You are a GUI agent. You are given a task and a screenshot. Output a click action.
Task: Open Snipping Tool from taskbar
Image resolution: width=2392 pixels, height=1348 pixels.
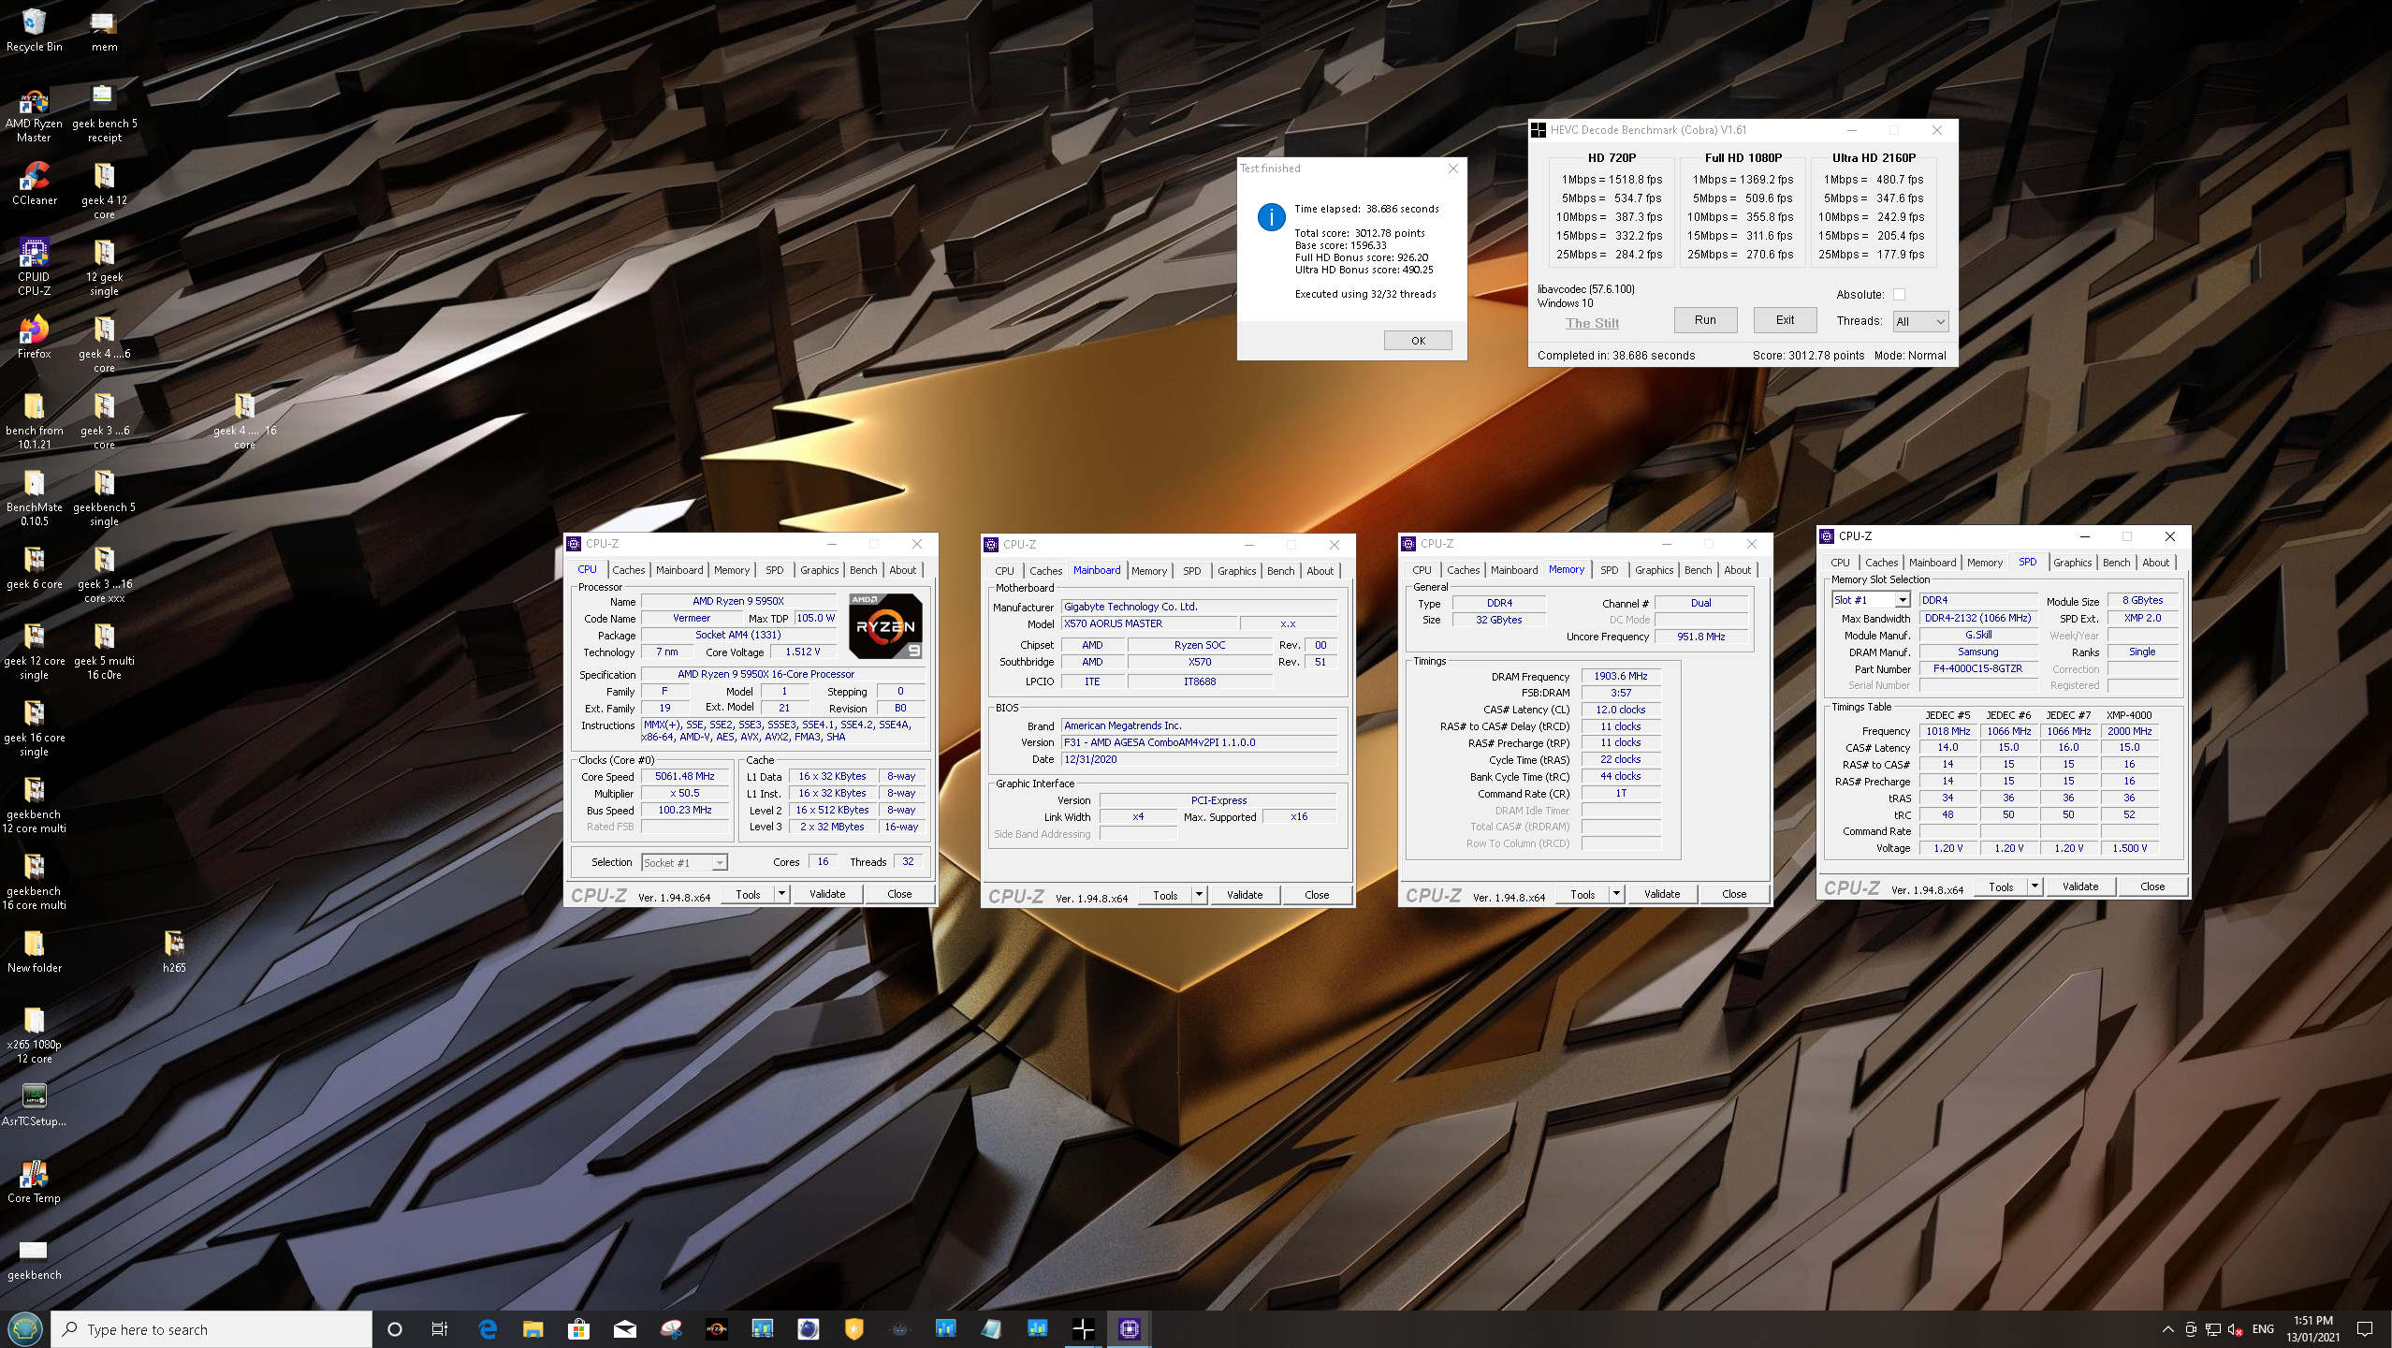click(670, 1329)
